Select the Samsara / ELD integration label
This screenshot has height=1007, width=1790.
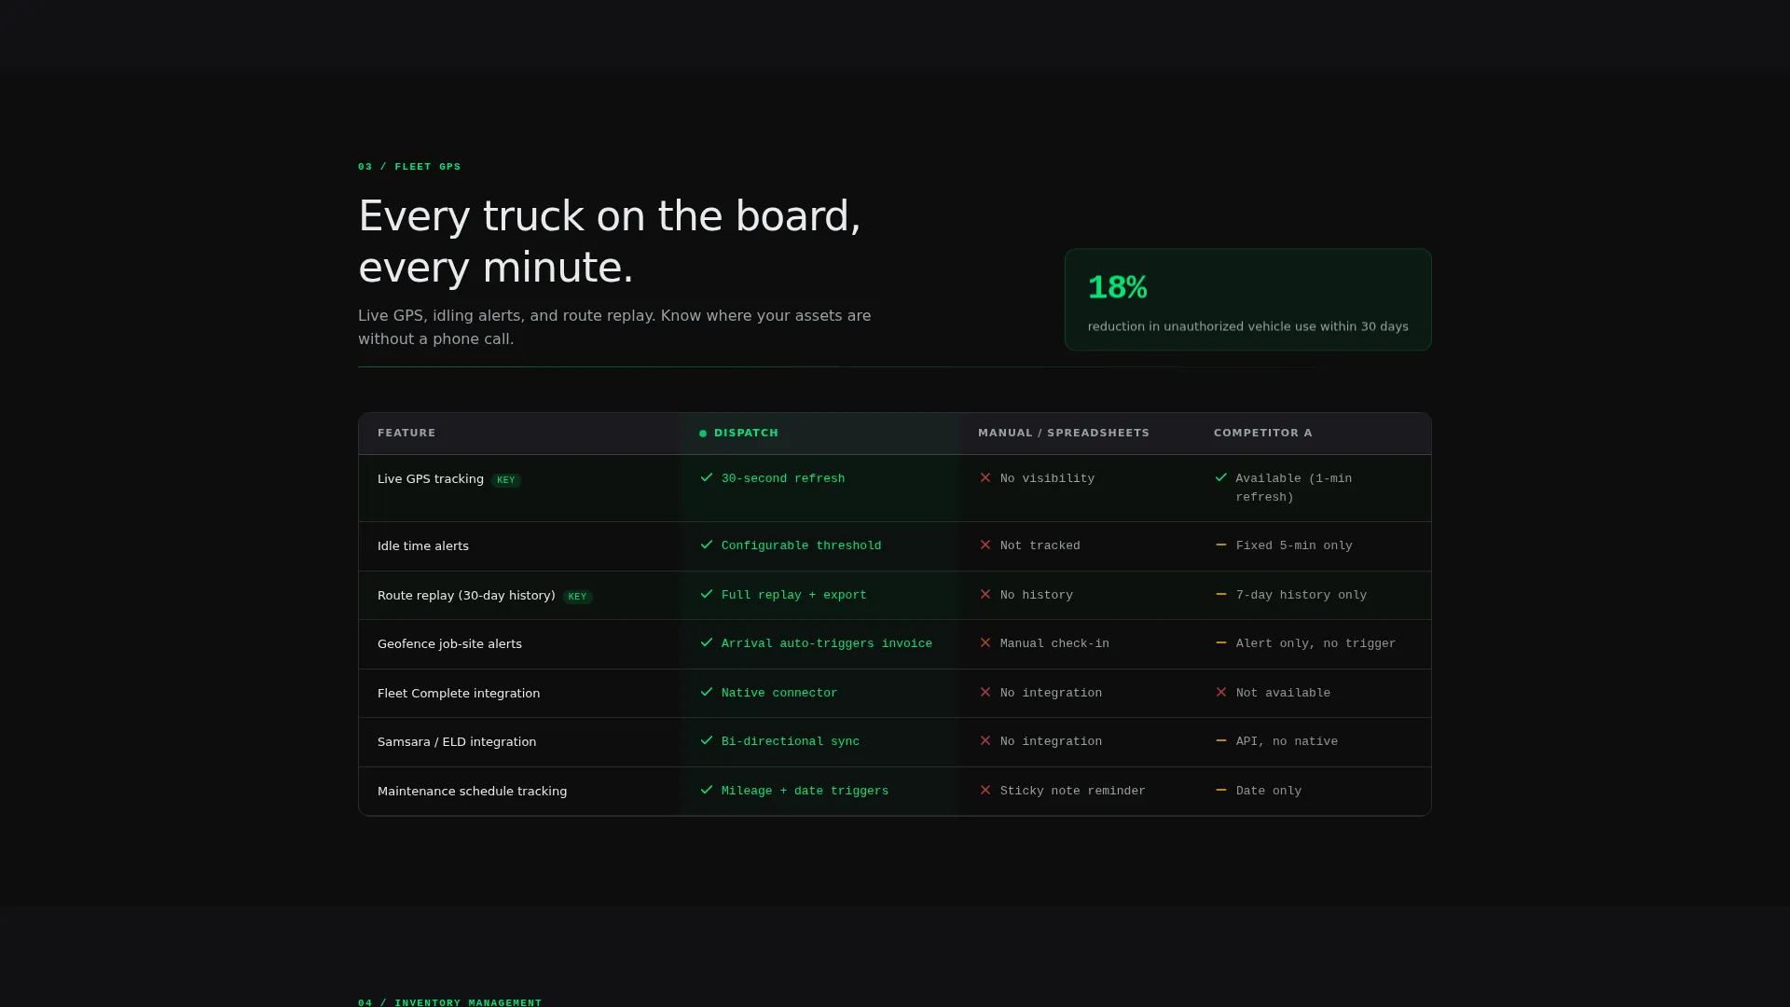tap(457, 742)
